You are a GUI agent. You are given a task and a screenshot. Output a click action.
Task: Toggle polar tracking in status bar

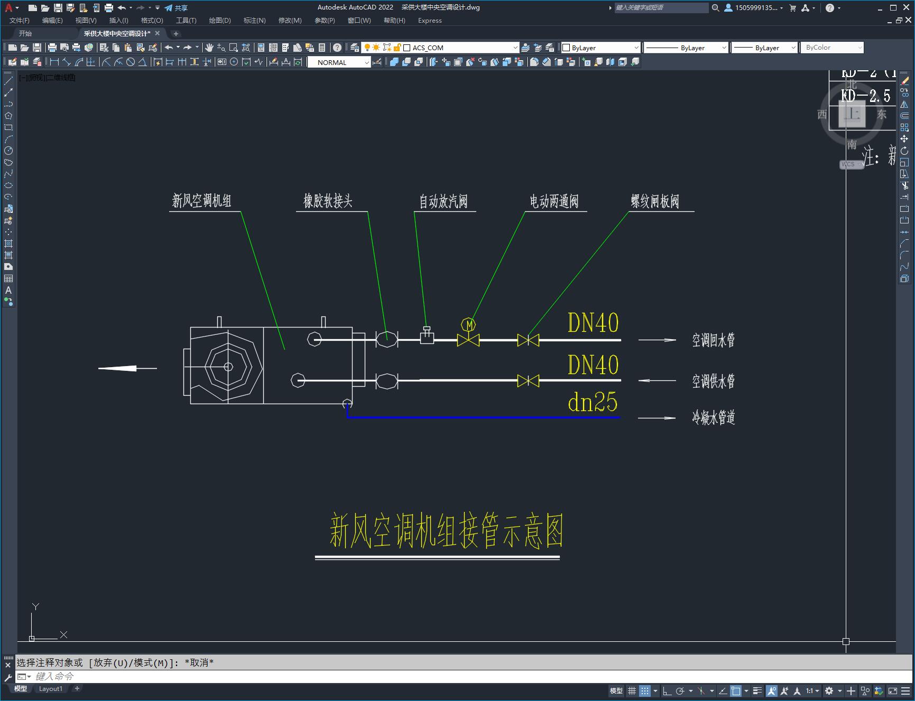click(680, 690)
